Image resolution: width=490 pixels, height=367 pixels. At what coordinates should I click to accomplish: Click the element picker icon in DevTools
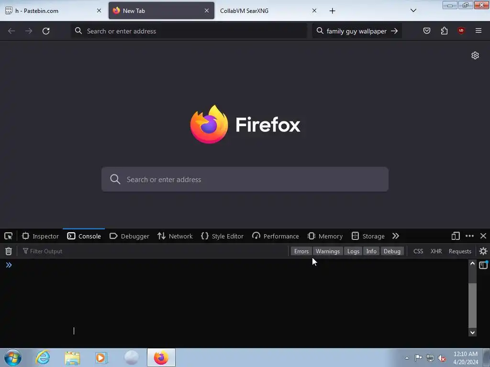click(9, 236)
